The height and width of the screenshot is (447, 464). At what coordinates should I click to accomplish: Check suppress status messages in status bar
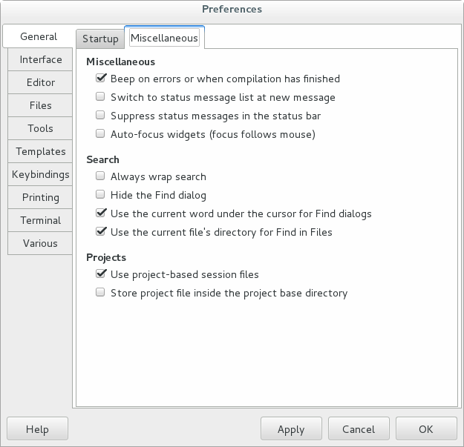pos(100,116)
